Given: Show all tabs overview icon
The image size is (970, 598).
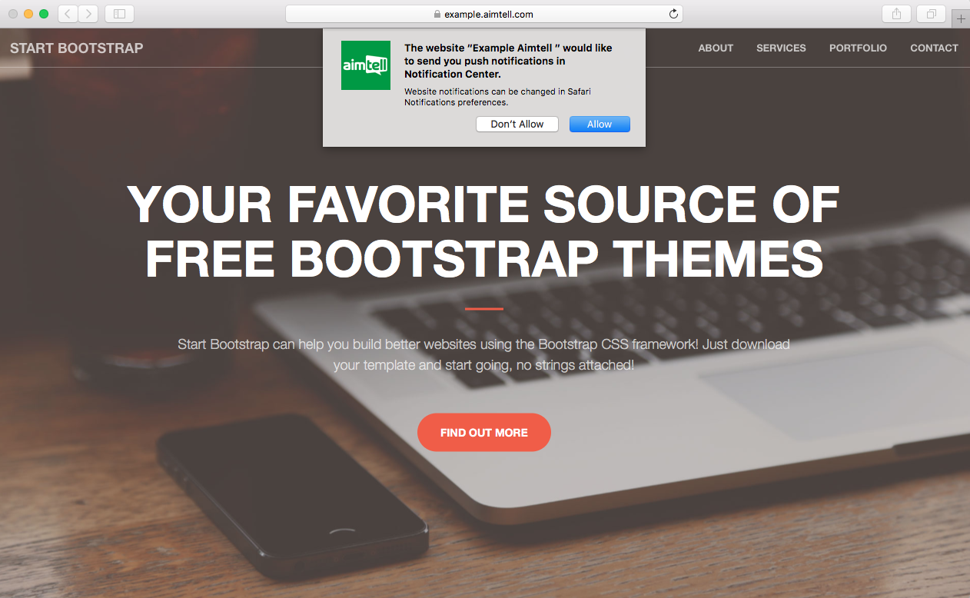Looking at the screenshot, I should [931, 14].
